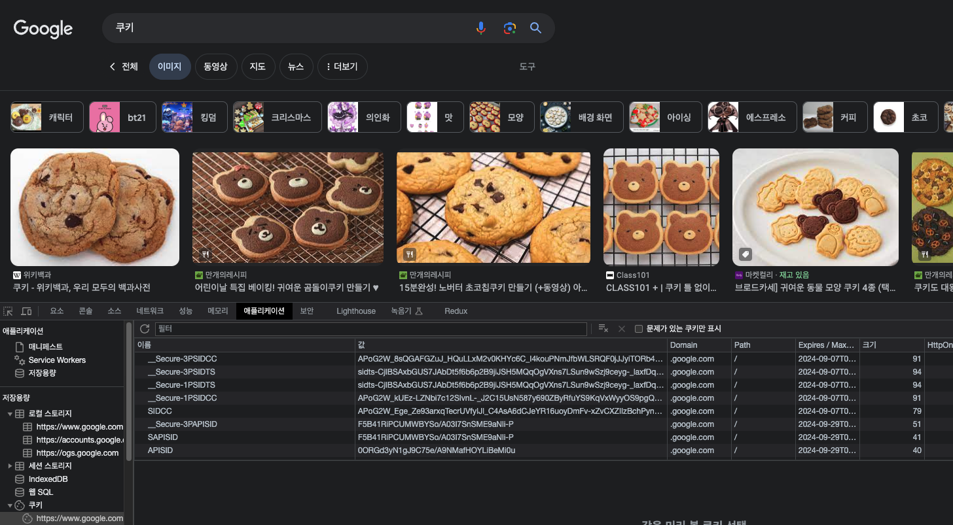This screenshot has height=525, width=953.
Task: Start voice search with microphone icon
Action: click(480, 28)
